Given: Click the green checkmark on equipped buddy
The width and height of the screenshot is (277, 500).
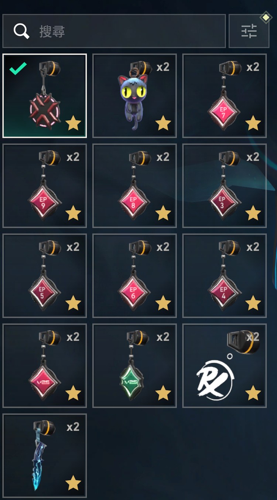Looking at the screenshot, I should 18,68.
